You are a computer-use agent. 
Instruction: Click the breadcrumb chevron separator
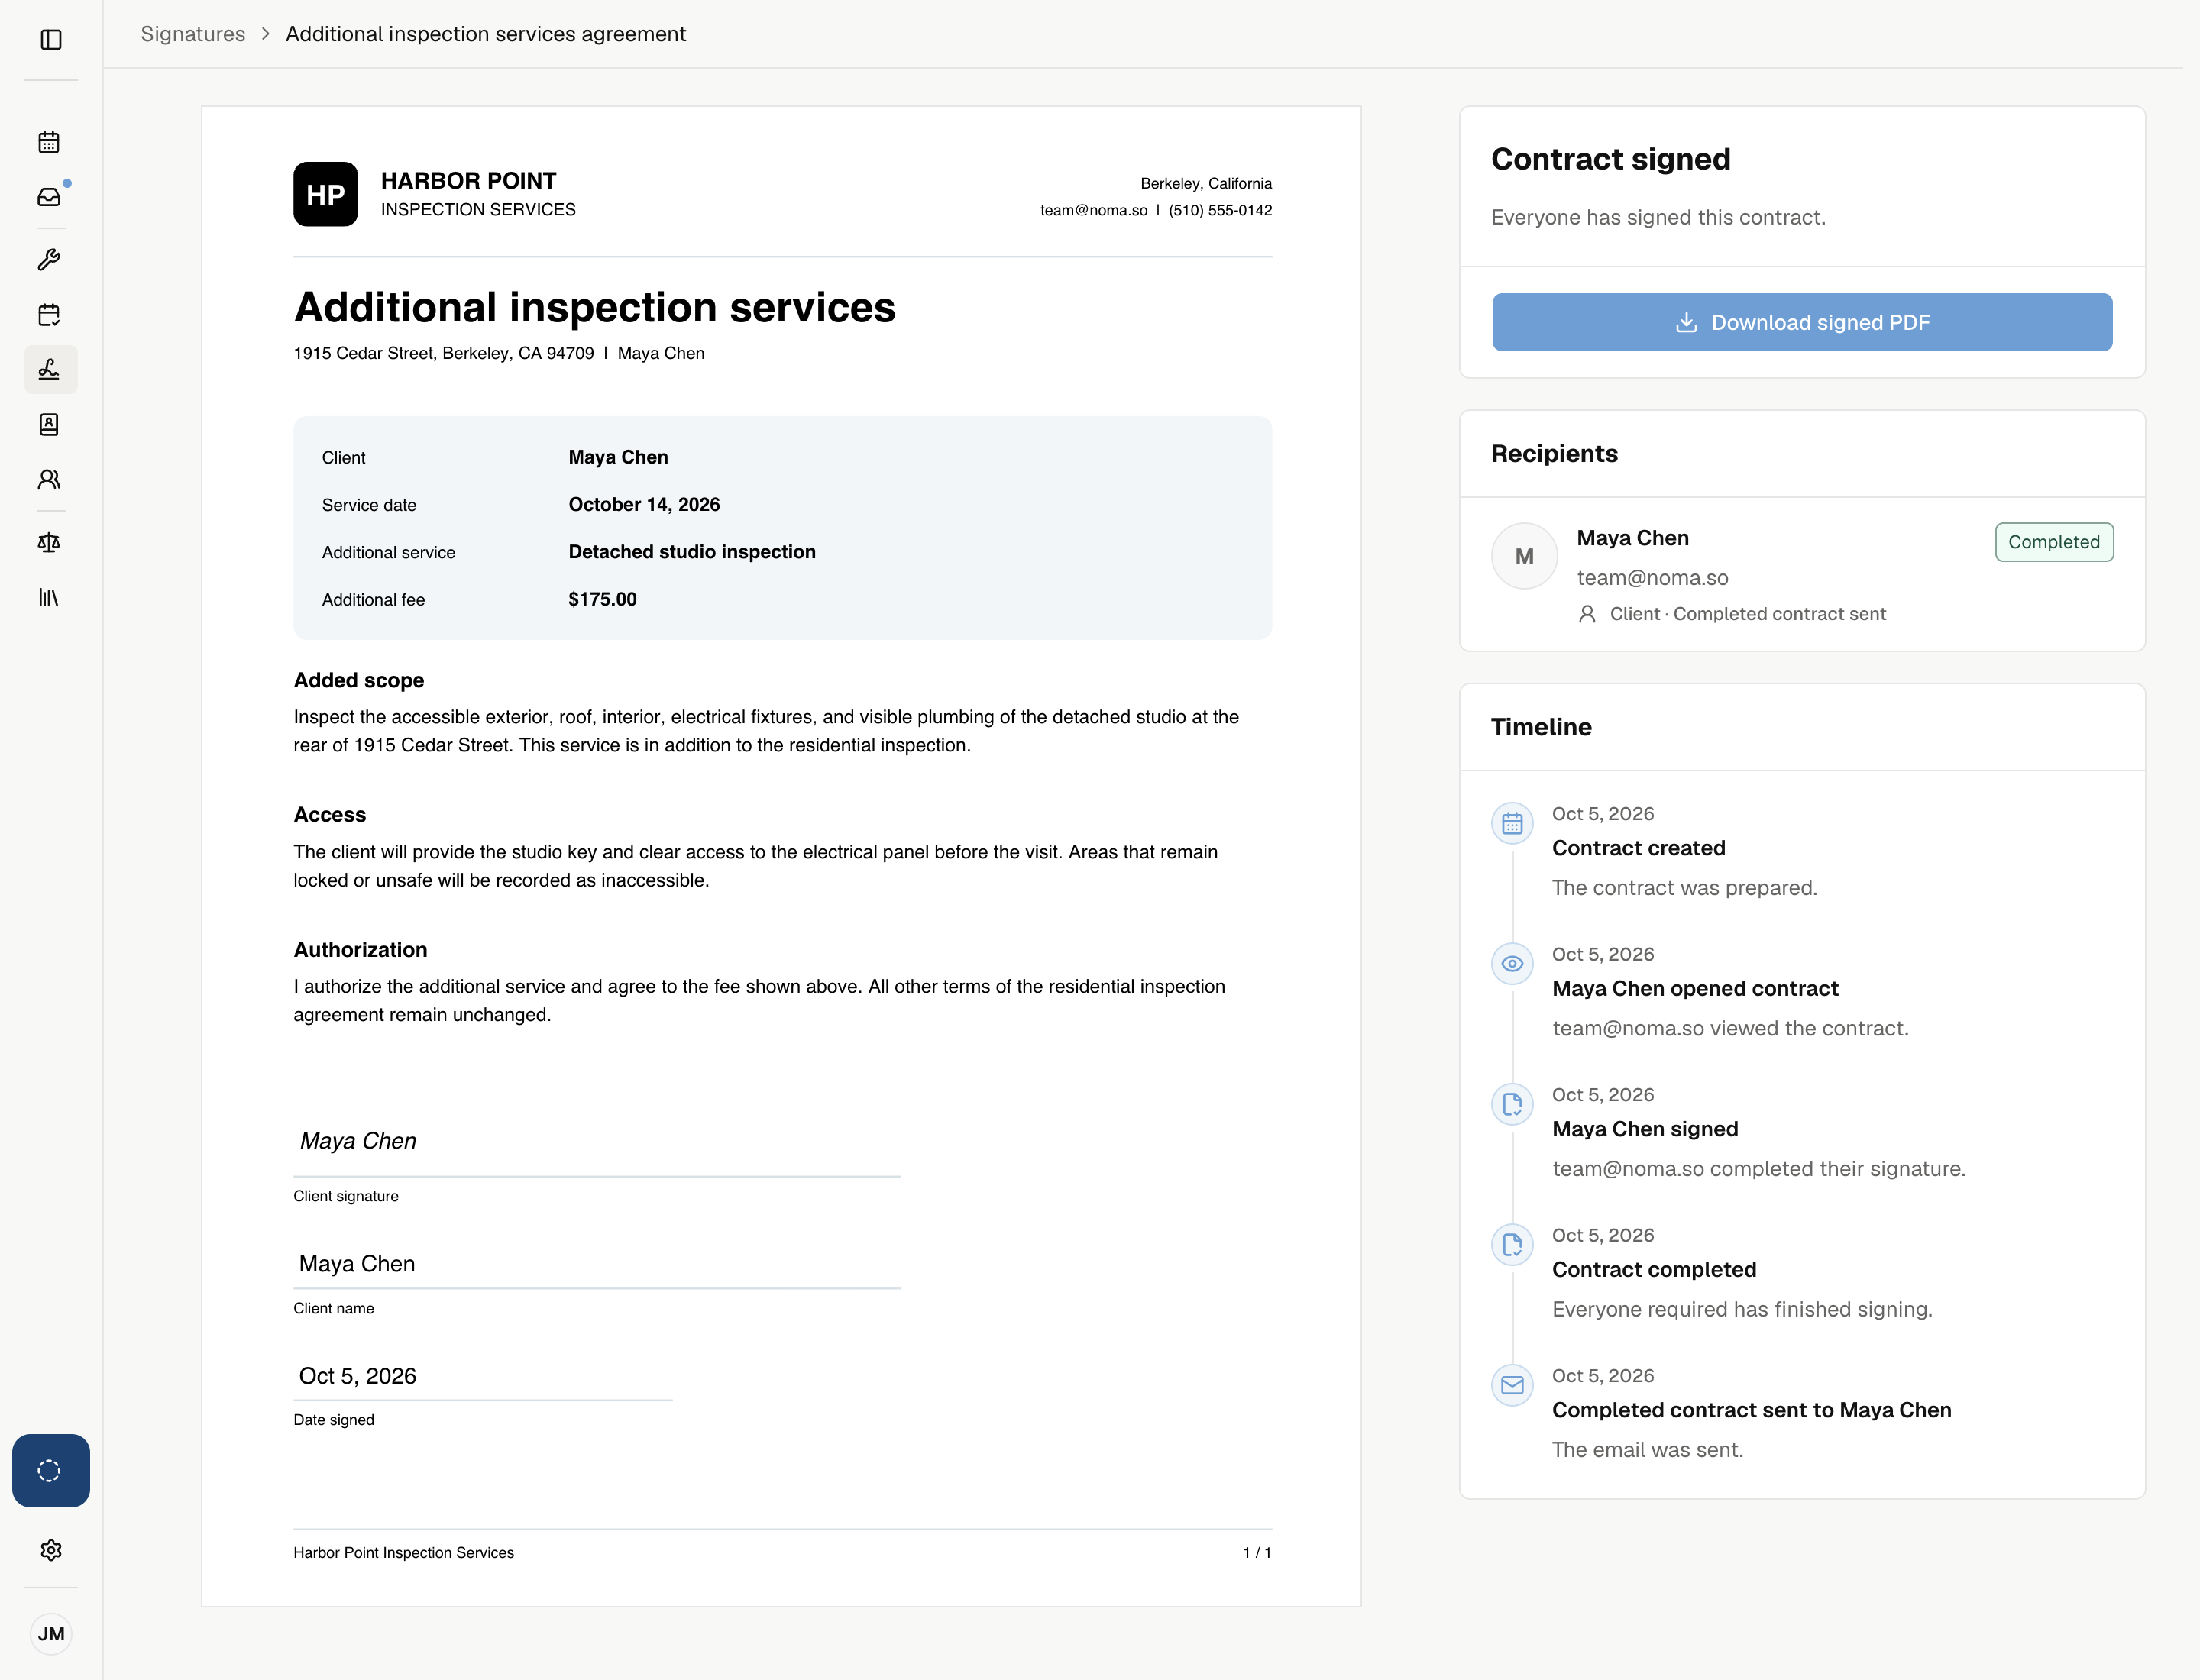click(x=265, y=34)
